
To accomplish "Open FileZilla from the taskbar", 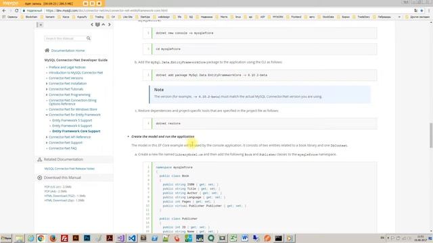I will (x=64, y=238).
